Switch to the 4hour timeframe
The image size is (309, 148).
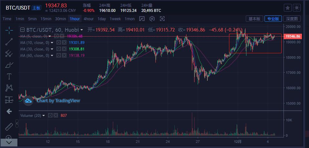(89, 19)
